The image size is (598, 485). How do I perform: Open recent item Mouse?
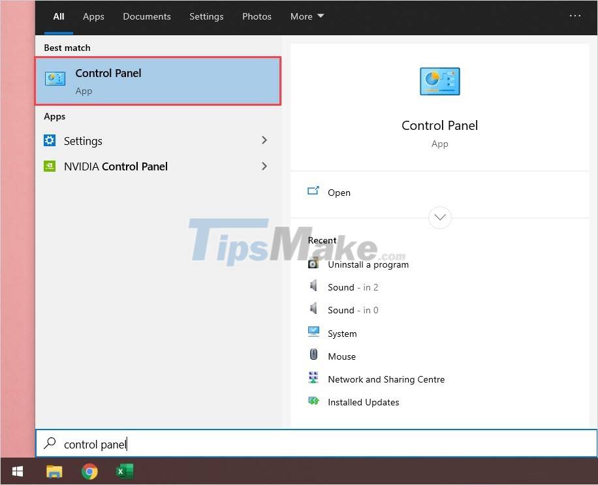341,356
